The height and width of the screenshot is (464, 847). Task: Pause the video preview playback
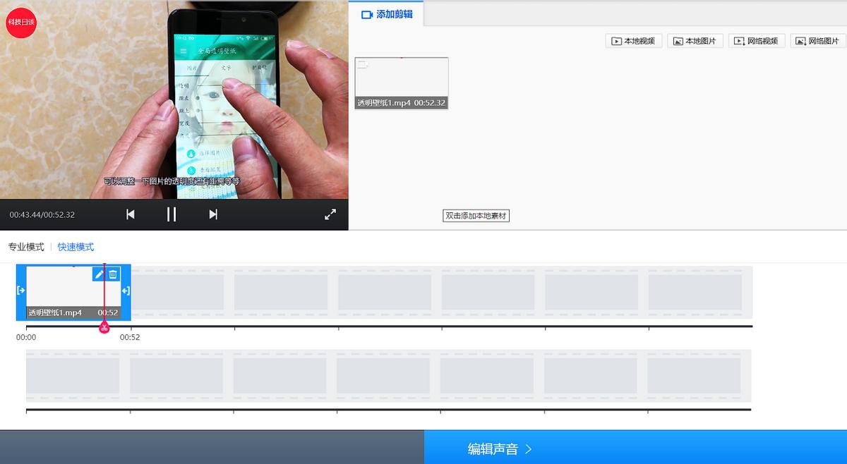172,214
